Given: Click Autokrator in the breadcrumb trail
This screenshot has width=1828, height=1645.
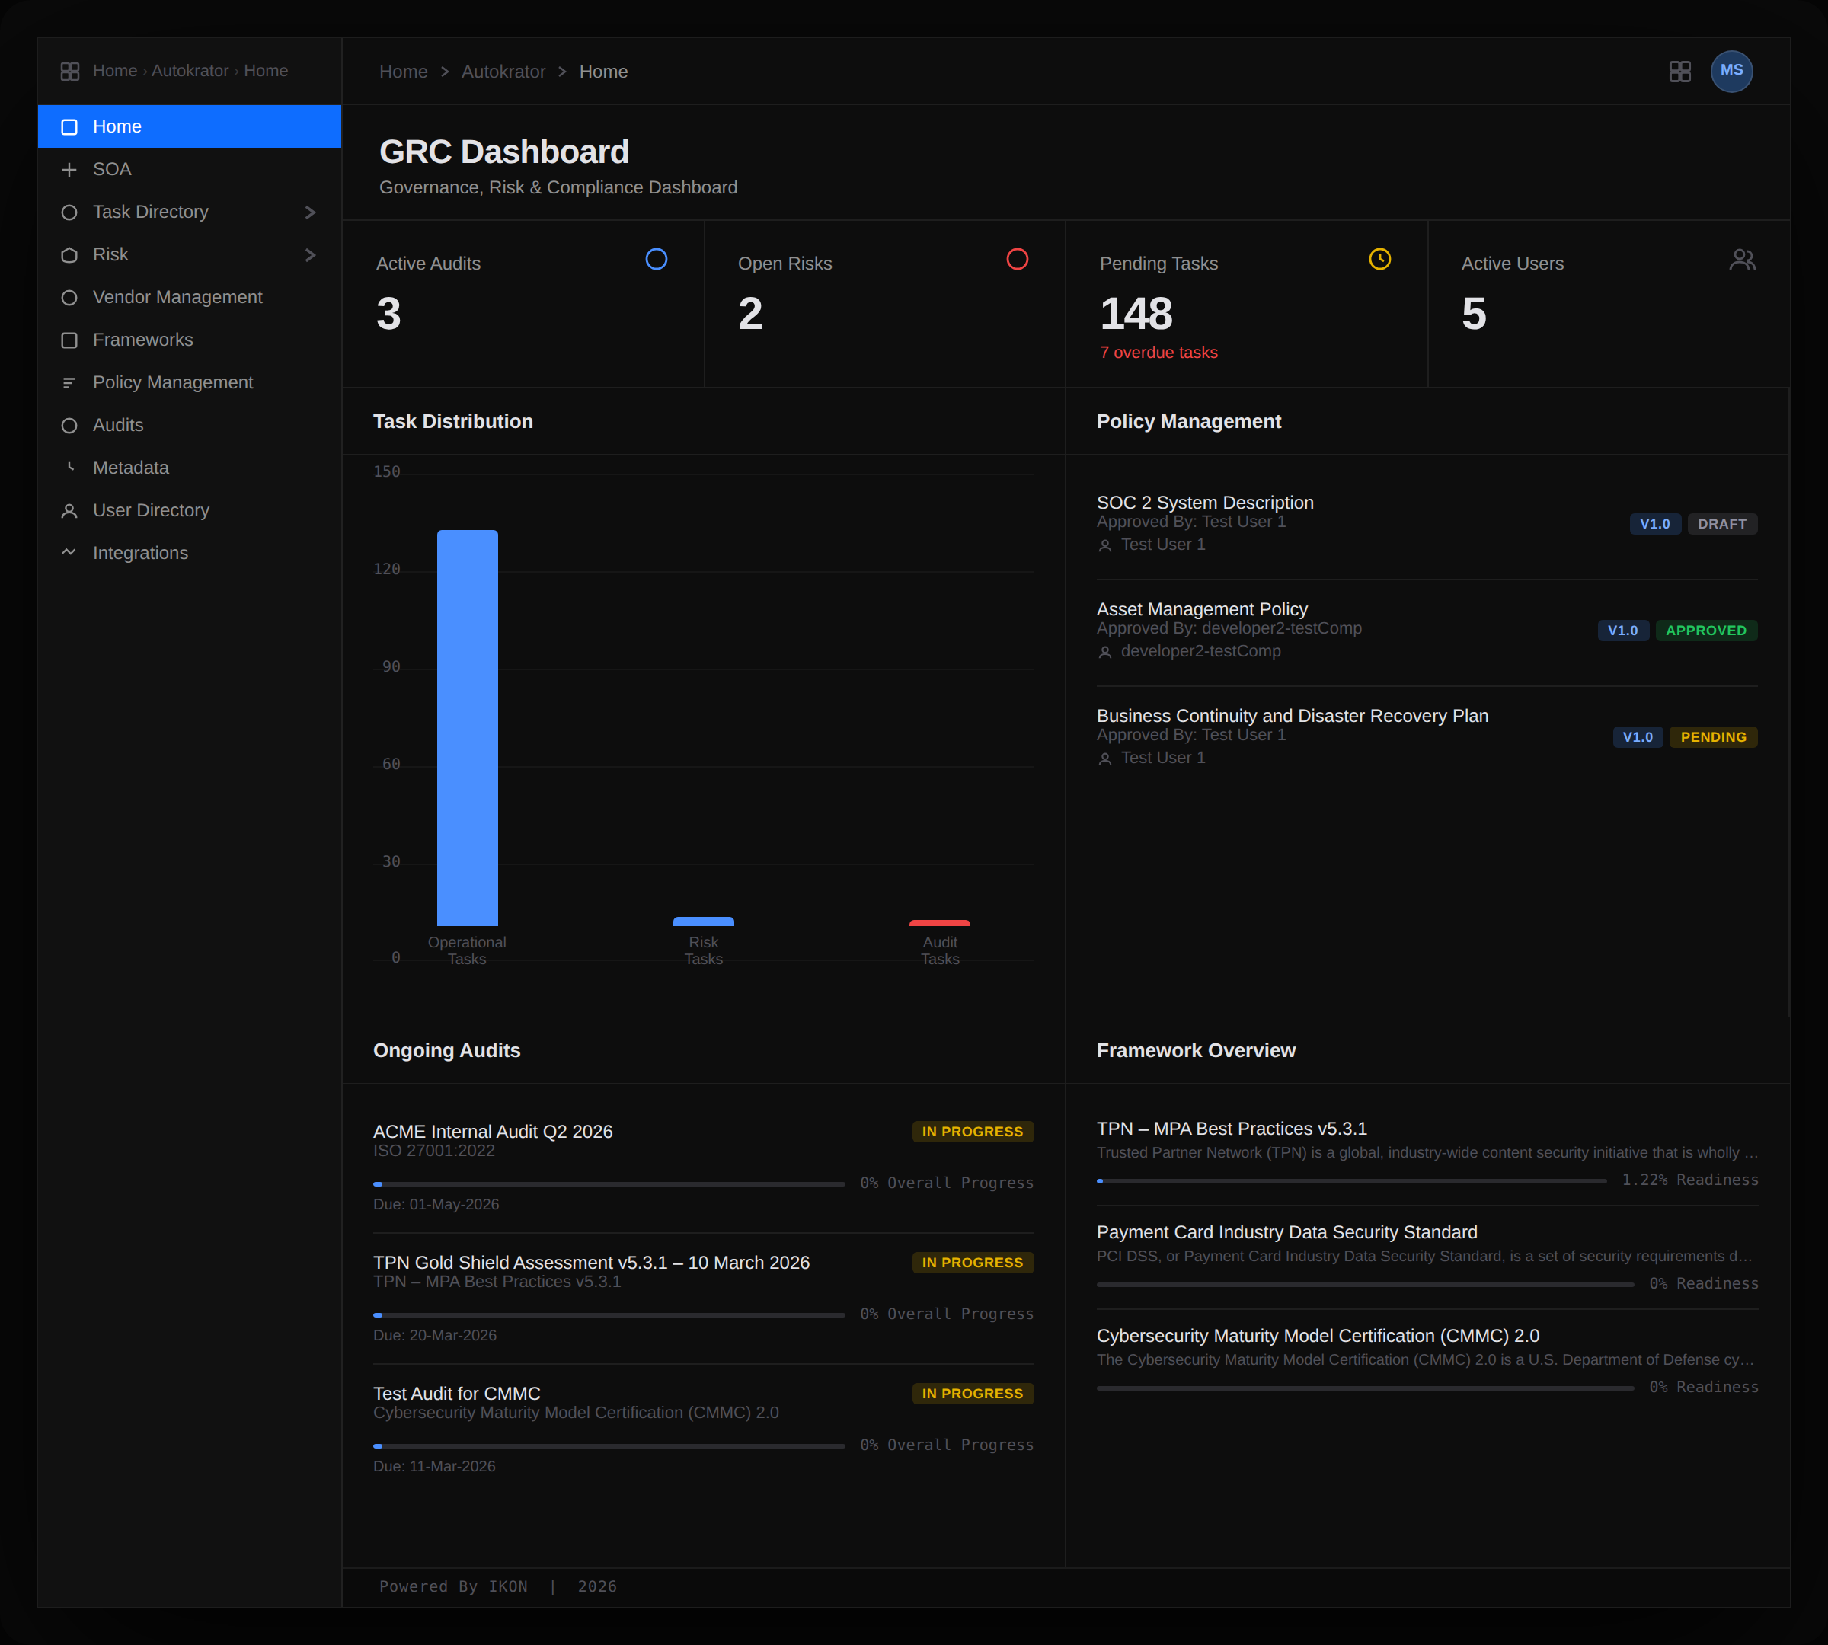Looking at the screenshot, I should (503, 72).
